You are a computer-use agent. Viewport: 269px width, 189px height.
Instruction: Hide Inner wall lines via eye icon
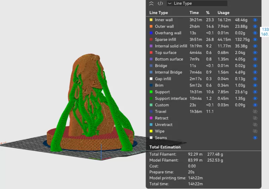[255, 20]
